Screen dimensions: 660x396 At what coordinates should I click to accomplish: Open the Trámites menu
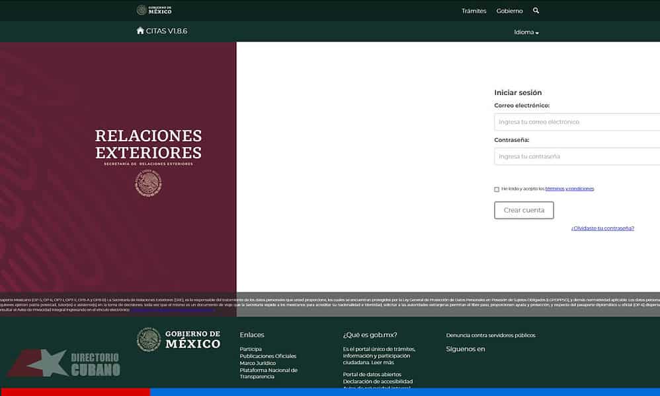pos(474,11)
